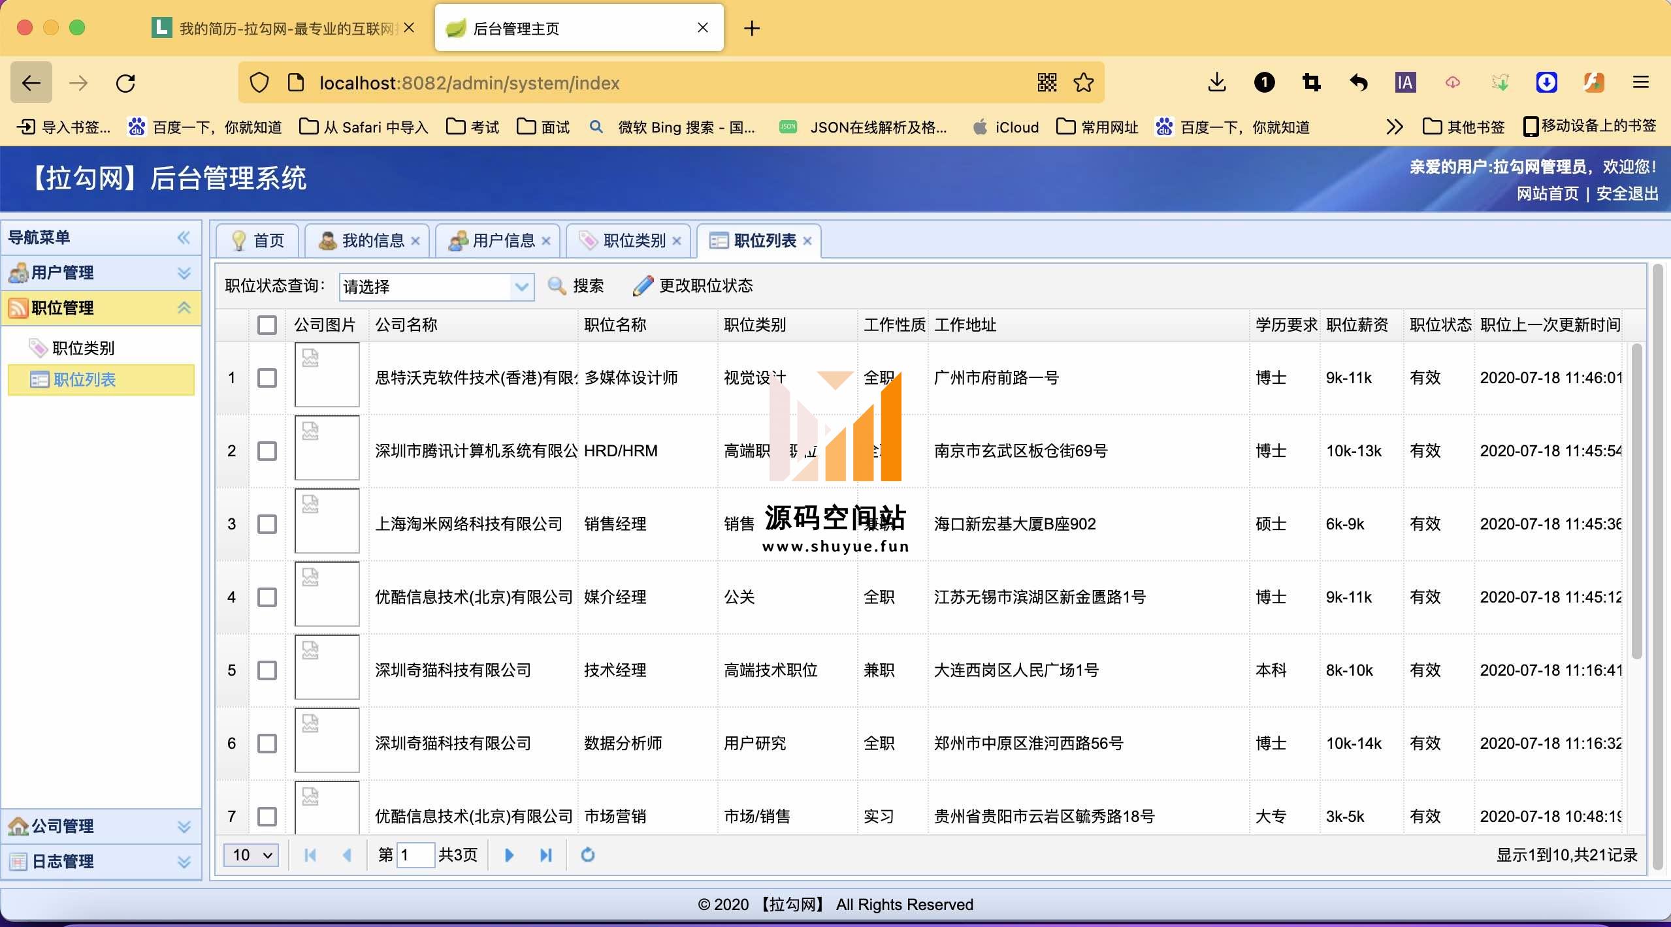Screen dimensions: 1671x927
Task: Tick the checkbox for row 1
Action: click(267, 378)
